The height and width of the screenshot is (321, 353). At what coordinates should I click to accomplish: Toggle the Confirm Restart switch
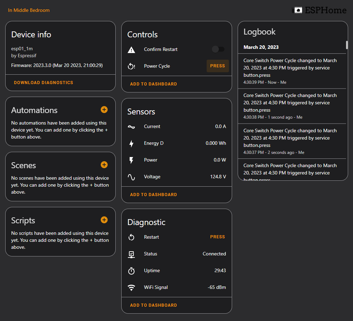[218, 49]
